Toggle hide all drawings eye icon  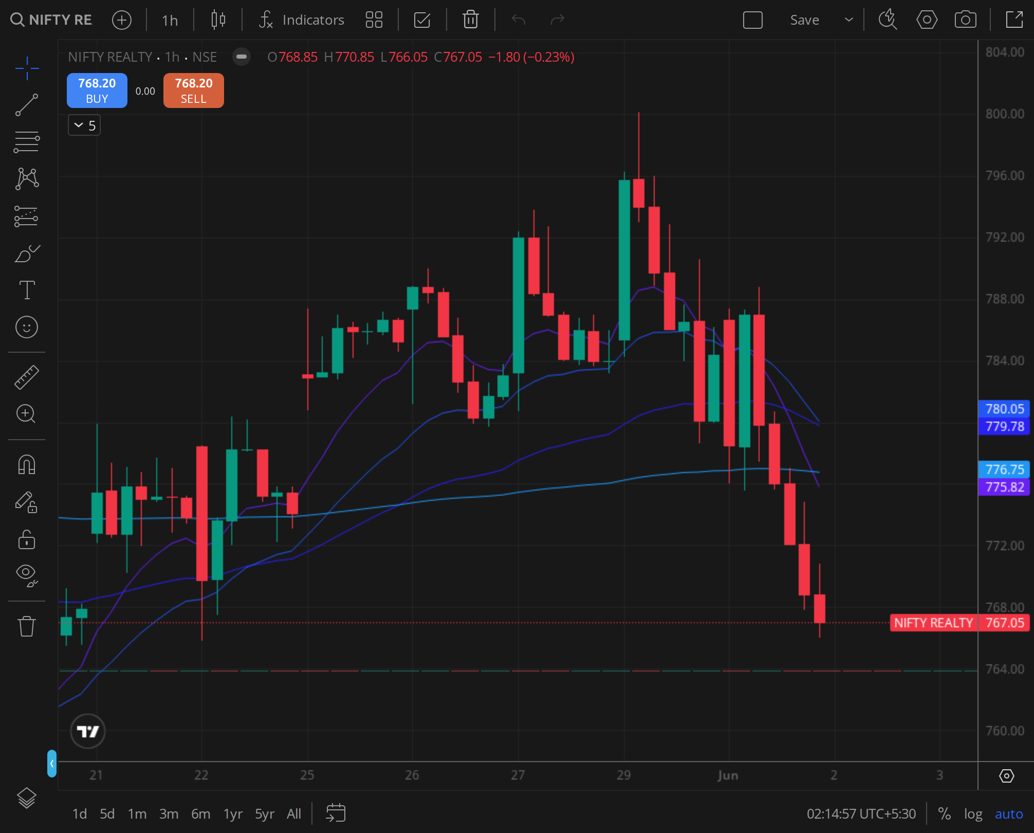pos(27,575)
